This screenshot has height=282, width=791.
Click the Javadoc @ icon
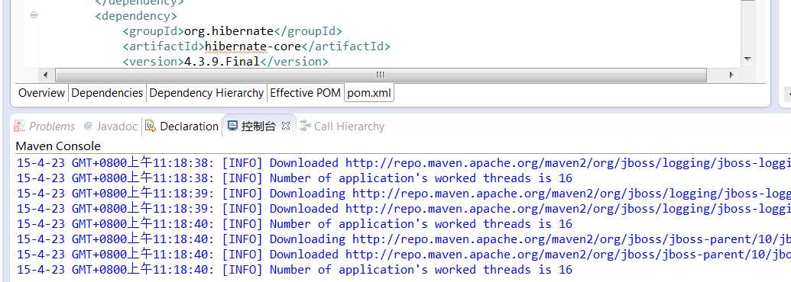[x=88, y=127]
